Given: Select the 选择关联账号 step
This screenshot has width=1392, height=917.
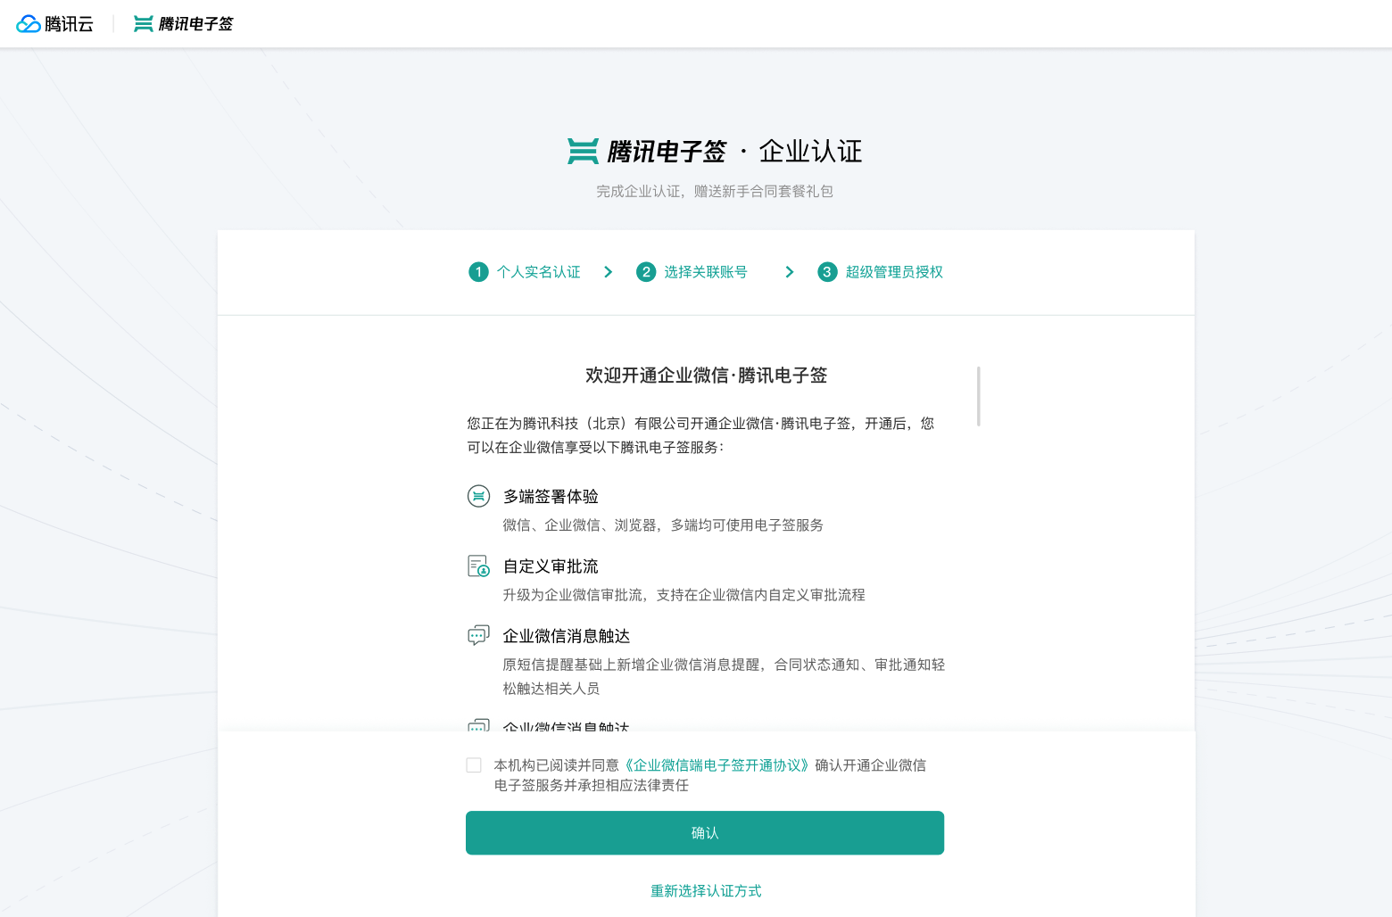Looking at the screenshot, I should point(708,272).
